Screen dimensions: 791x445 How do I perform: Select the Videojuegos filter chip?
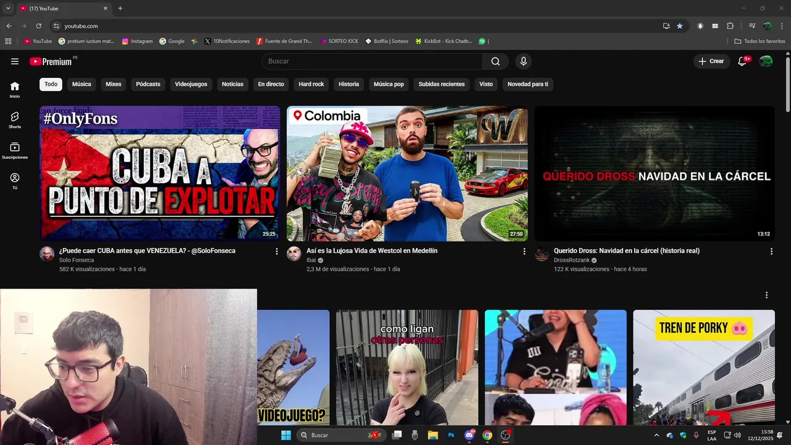click(x=191, y=84)
